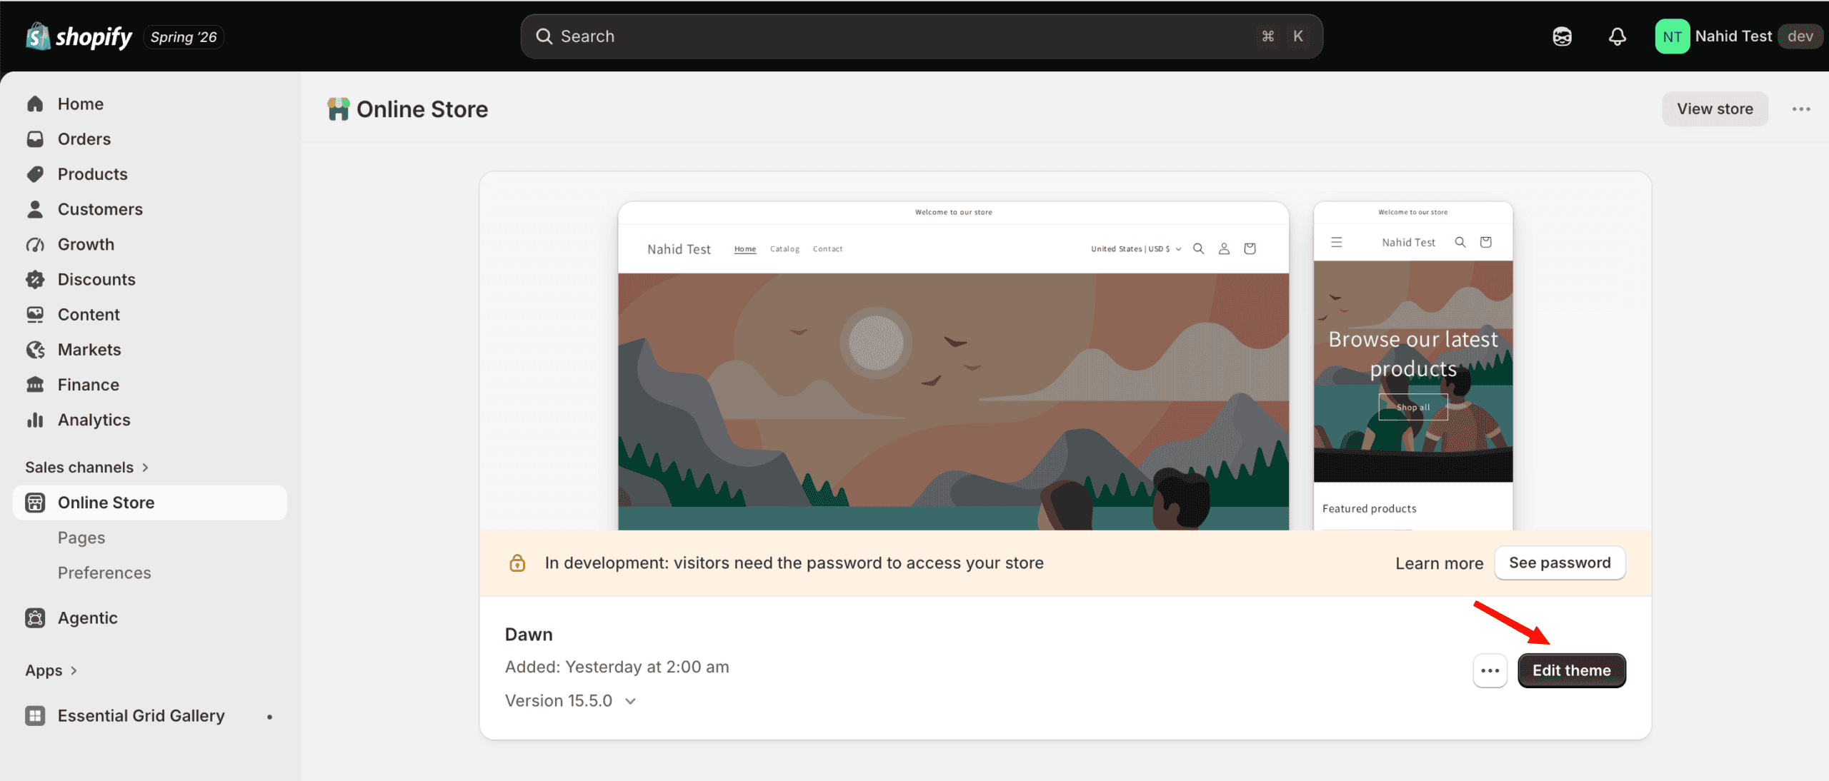Open Finance in the sidebar

coord(150,385)
